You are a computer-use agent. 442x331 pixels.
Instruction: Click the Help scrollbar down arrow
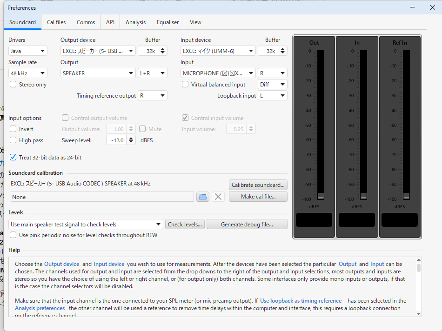tap(419, 313)
